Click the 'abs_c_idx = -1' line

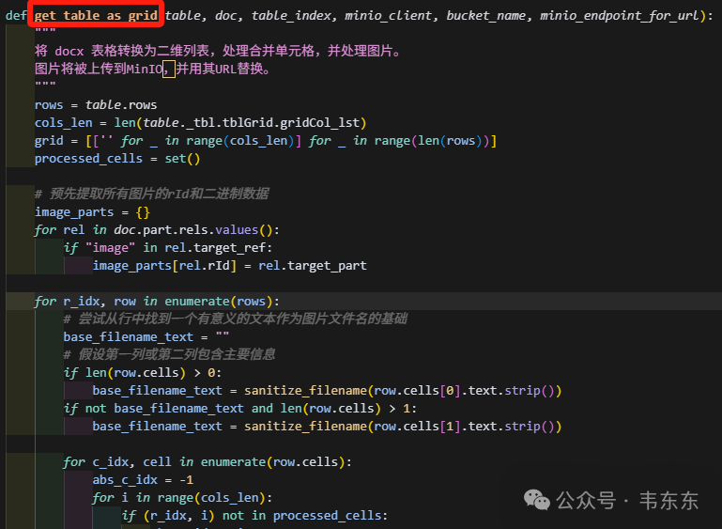(x=143, y=480)
